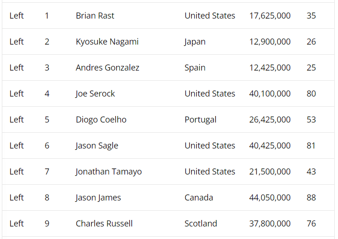
Task: Select the Jason Sagle name
Action: (x=97, y=146)
